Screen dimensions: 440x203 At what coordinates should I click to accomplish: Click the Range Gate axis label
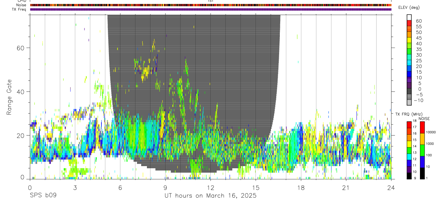pyautogui.click(x=9, y=97)
